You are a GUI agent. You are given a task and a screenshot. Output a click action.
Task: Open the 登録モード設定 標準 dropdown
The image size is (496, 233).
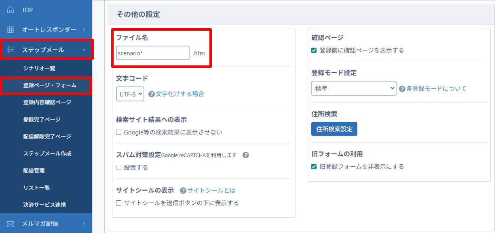coord(353,88)
